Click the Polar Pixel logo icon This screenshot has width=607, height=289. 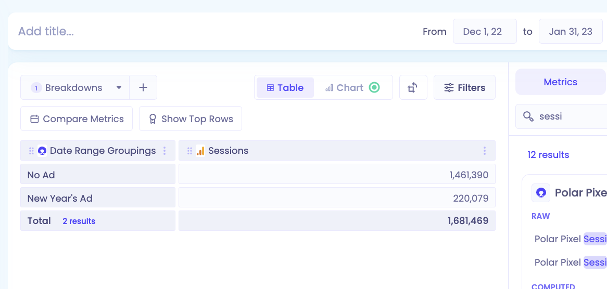tap(541, 192)
